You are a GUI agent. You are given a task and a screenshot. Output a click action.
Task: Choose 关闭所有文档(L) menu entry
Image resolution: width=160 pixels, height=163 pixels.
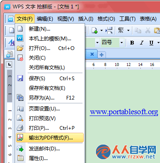[x=50, y=68]
